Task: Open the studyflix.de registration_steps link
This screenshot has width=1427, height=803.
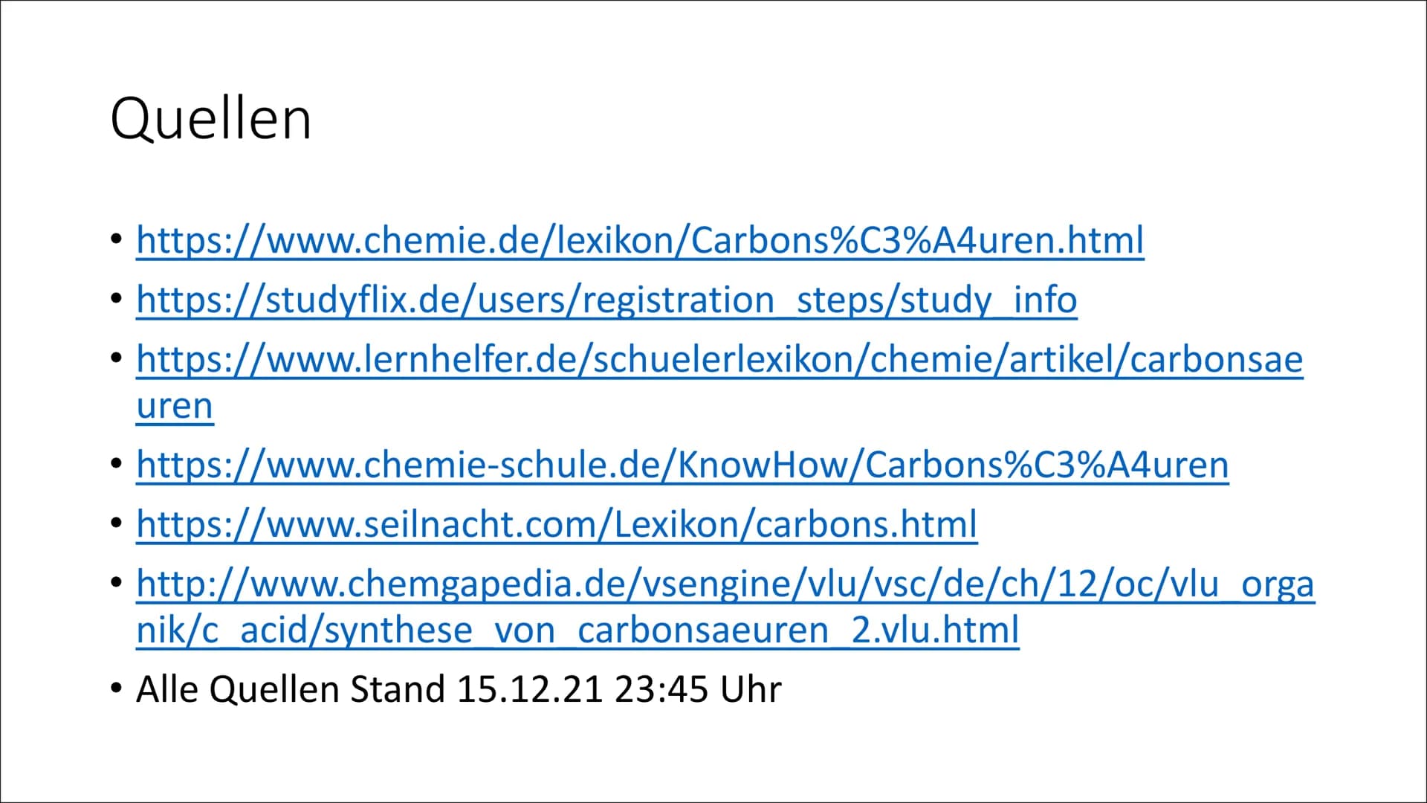Action: [x=606, y=300]
